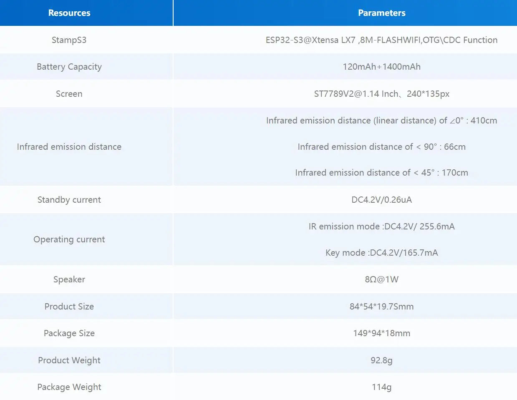
Task: Click the Infrared emission distance row label
Action: click(69, 147)
